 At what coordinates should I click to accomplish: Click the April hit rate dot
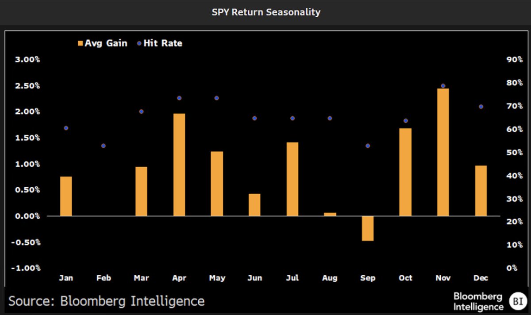[x=179, y=98]
